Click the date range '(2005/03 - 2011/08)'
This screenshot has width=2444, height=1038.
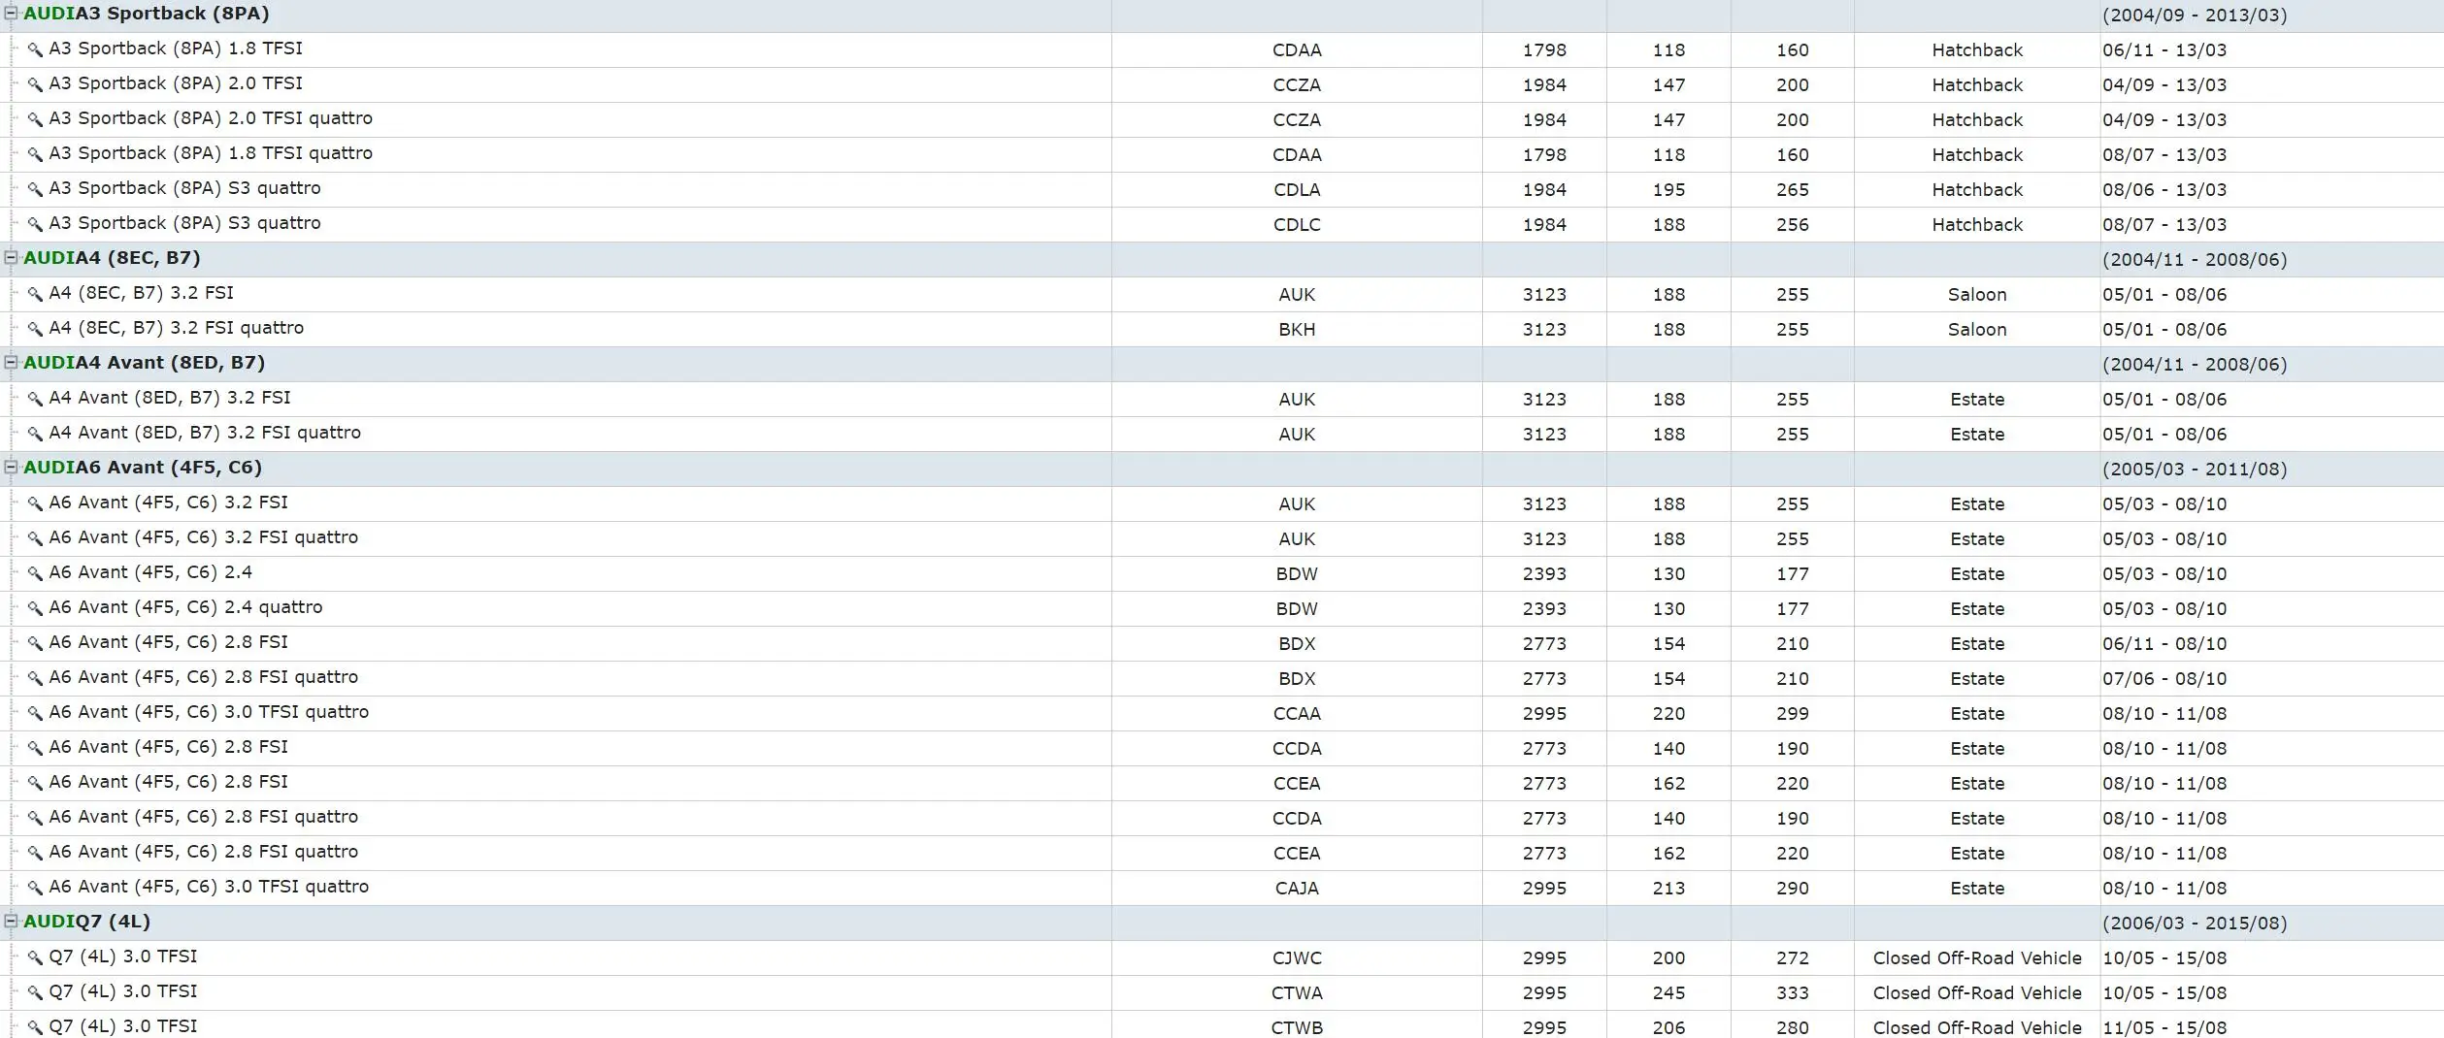(2195, 470)
